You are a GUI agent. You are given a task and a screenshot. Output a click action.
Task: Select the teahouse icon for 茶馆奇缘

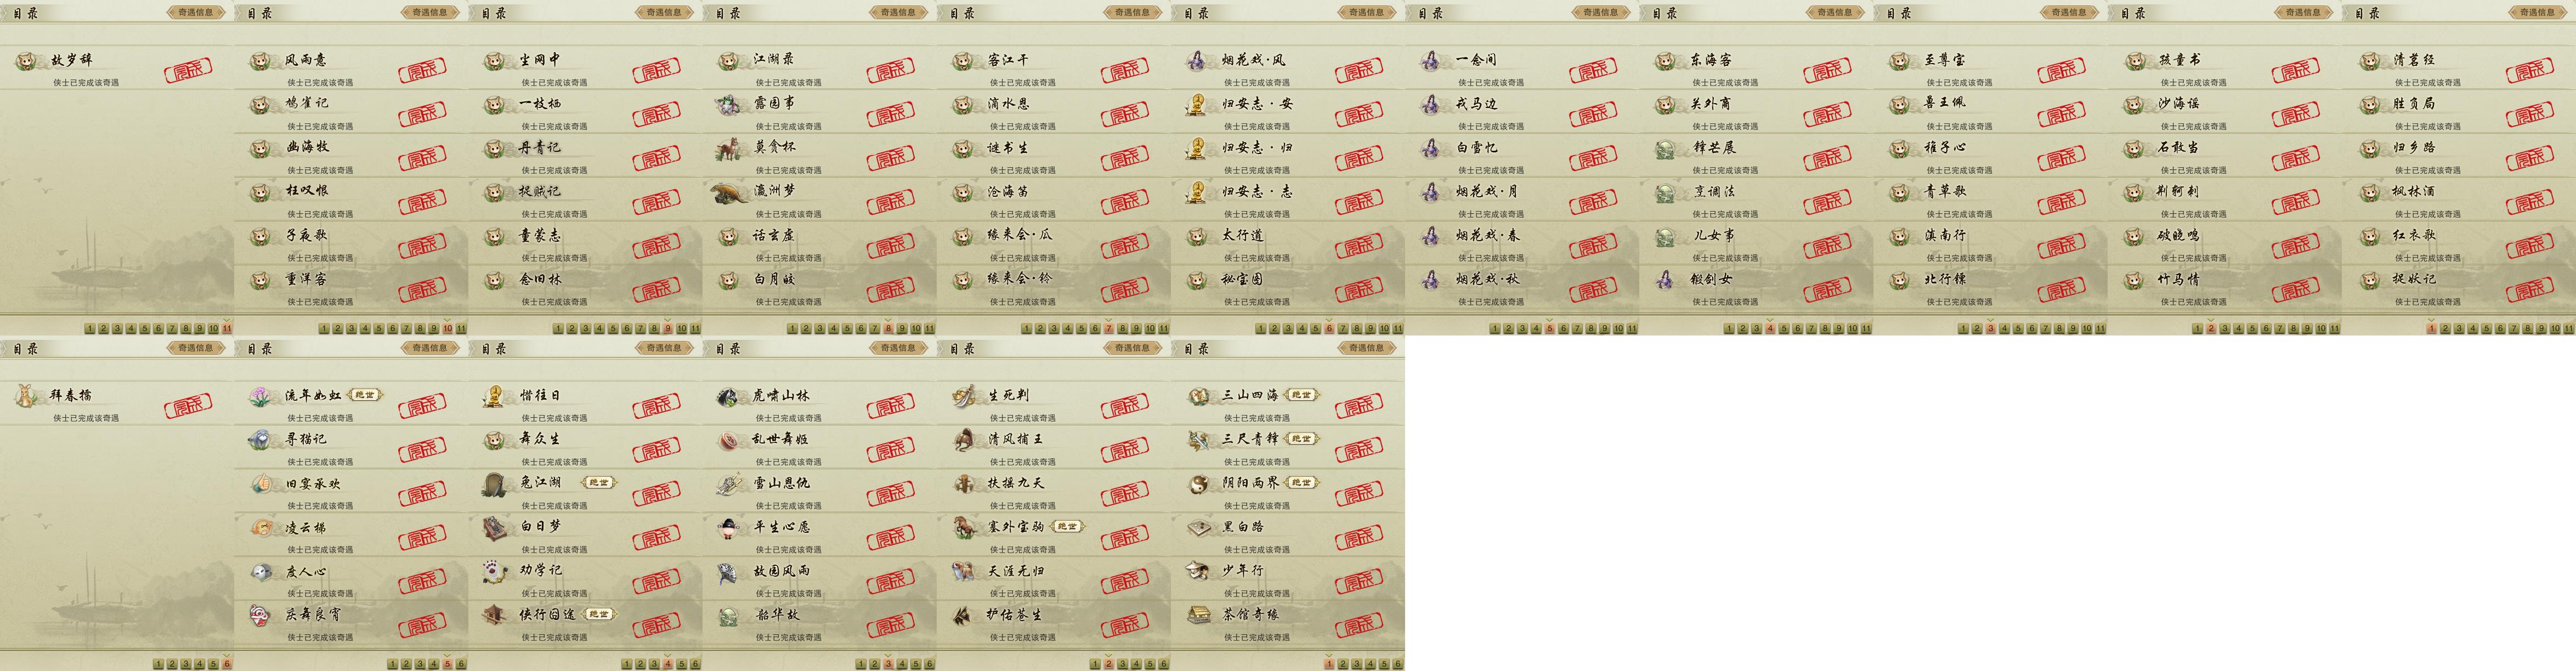click(x=1198, y=615)
